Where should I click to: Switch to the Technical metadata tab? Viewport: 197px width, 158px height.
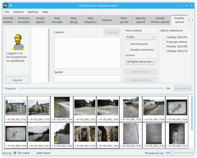click(x=24, y=20)
